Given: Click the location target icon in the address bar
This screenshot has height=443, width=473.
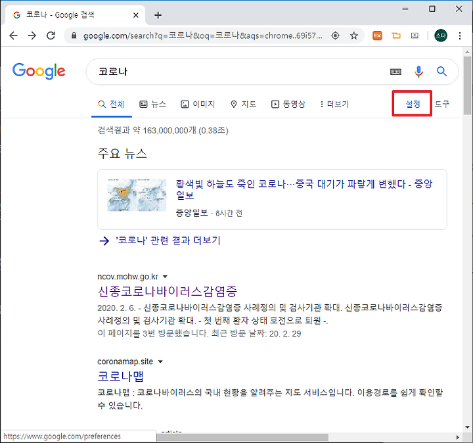Looking at the screenshot, I should pos(335,35).
